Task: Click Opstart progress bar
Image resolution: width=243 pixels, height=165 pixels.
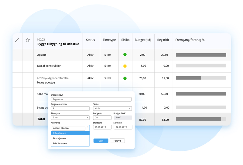Action: coord(201,55)
